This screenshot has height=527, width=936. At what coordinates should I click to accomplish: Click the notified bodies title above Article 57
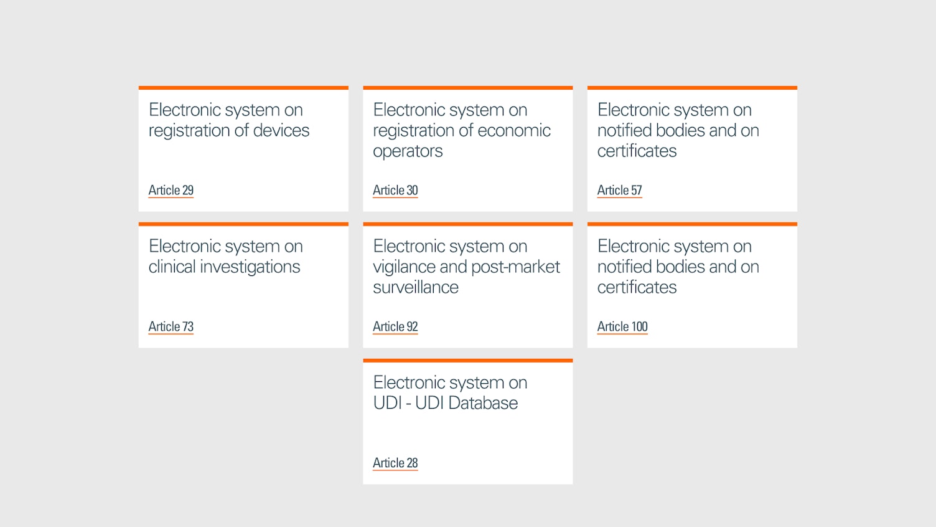[678, 130]
